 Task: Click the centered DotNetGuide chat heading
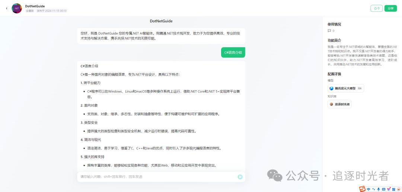pos(161,21)
